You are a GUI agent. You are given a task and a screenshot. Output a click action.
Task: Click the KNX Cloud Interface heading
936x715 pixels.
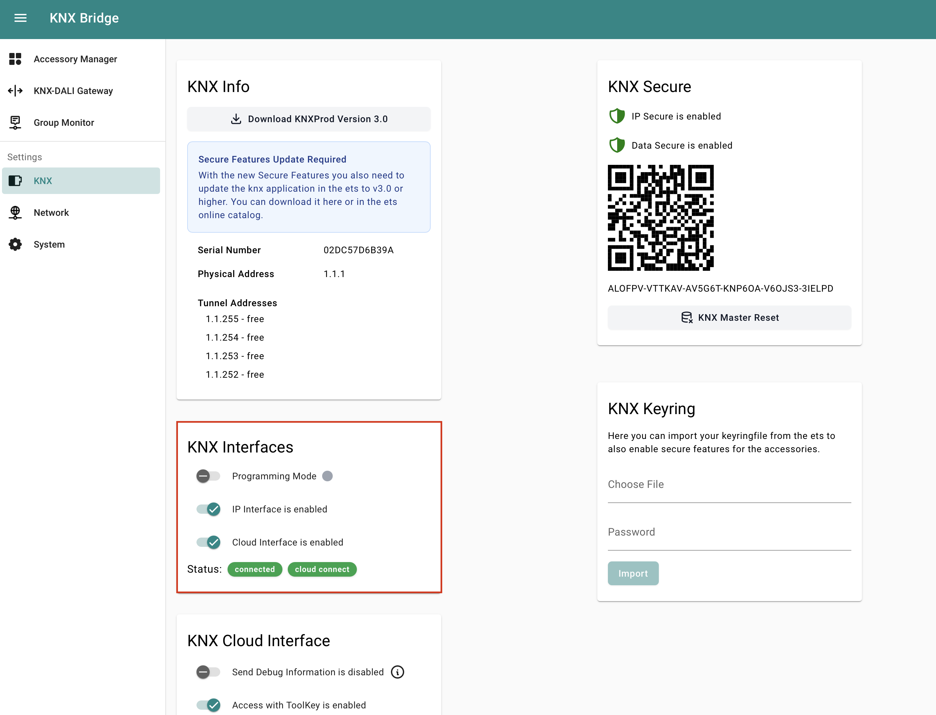point(259,641)
